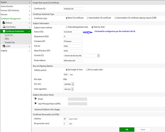Collapse the Certificate Management section

[x=29, y=19]
